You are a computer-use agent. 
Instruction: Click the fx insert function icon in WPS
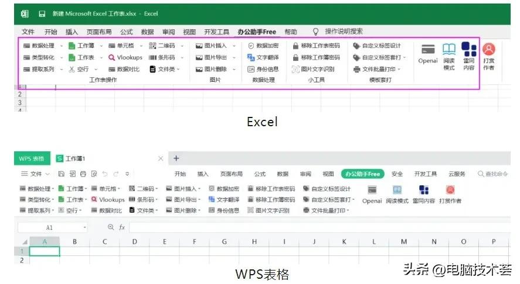[122, 227]
